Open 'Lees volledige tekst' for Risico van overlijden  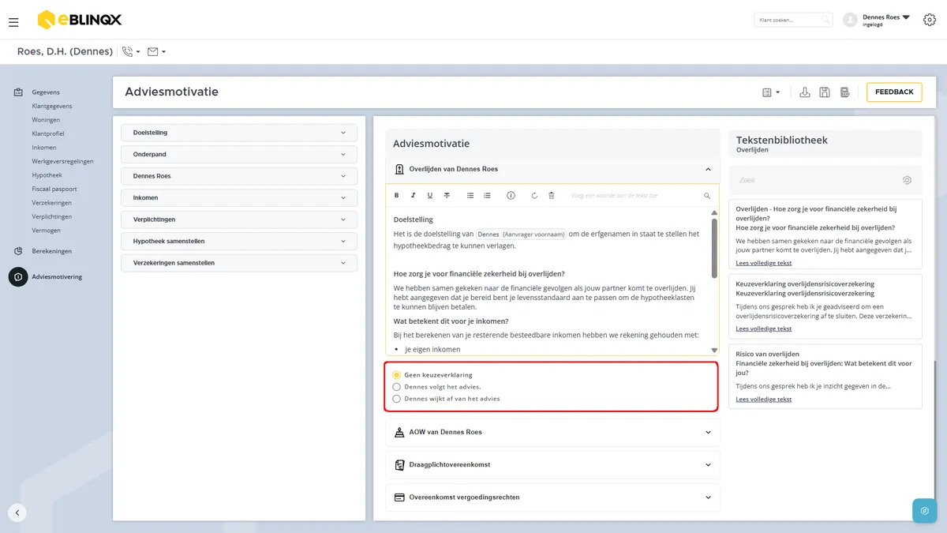tap(764, 400)
